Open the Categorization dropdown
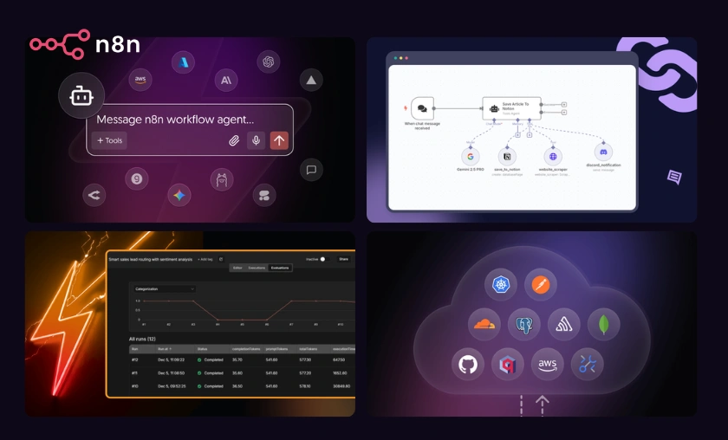This screenshot has width=728, height=440. click(x=164, y=288)
